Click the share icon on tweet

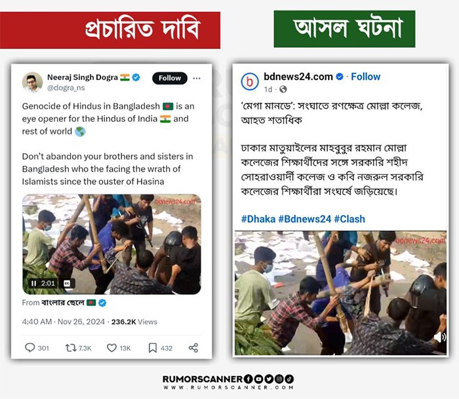click(193, 348)
